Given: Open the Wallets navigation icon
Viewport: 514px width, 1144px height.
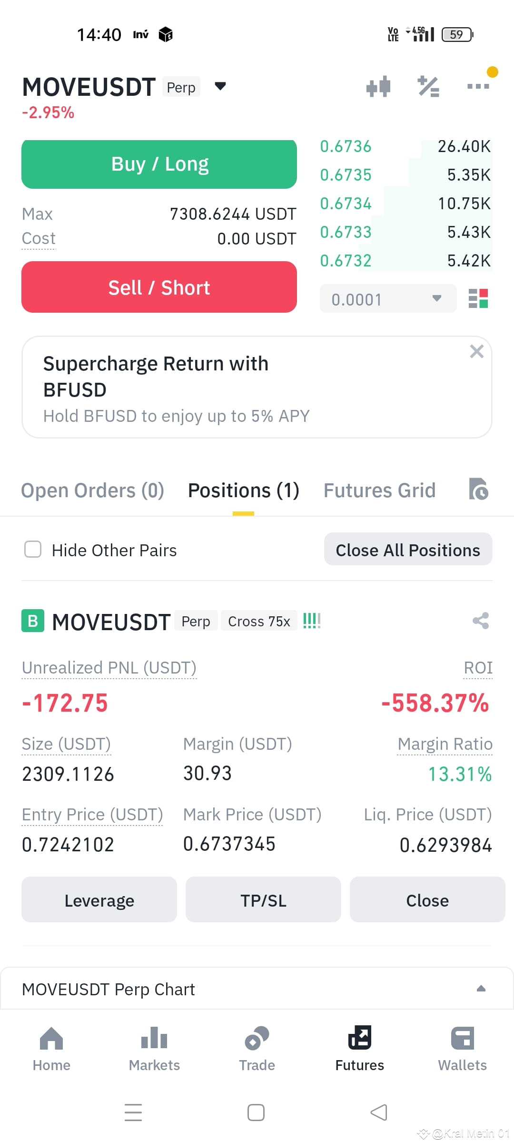Looking at the screenshot, I should point(463,1038).
